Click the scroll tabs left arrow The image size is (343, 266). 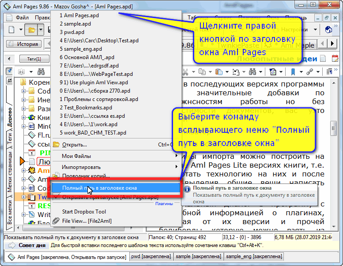[322, 44]
